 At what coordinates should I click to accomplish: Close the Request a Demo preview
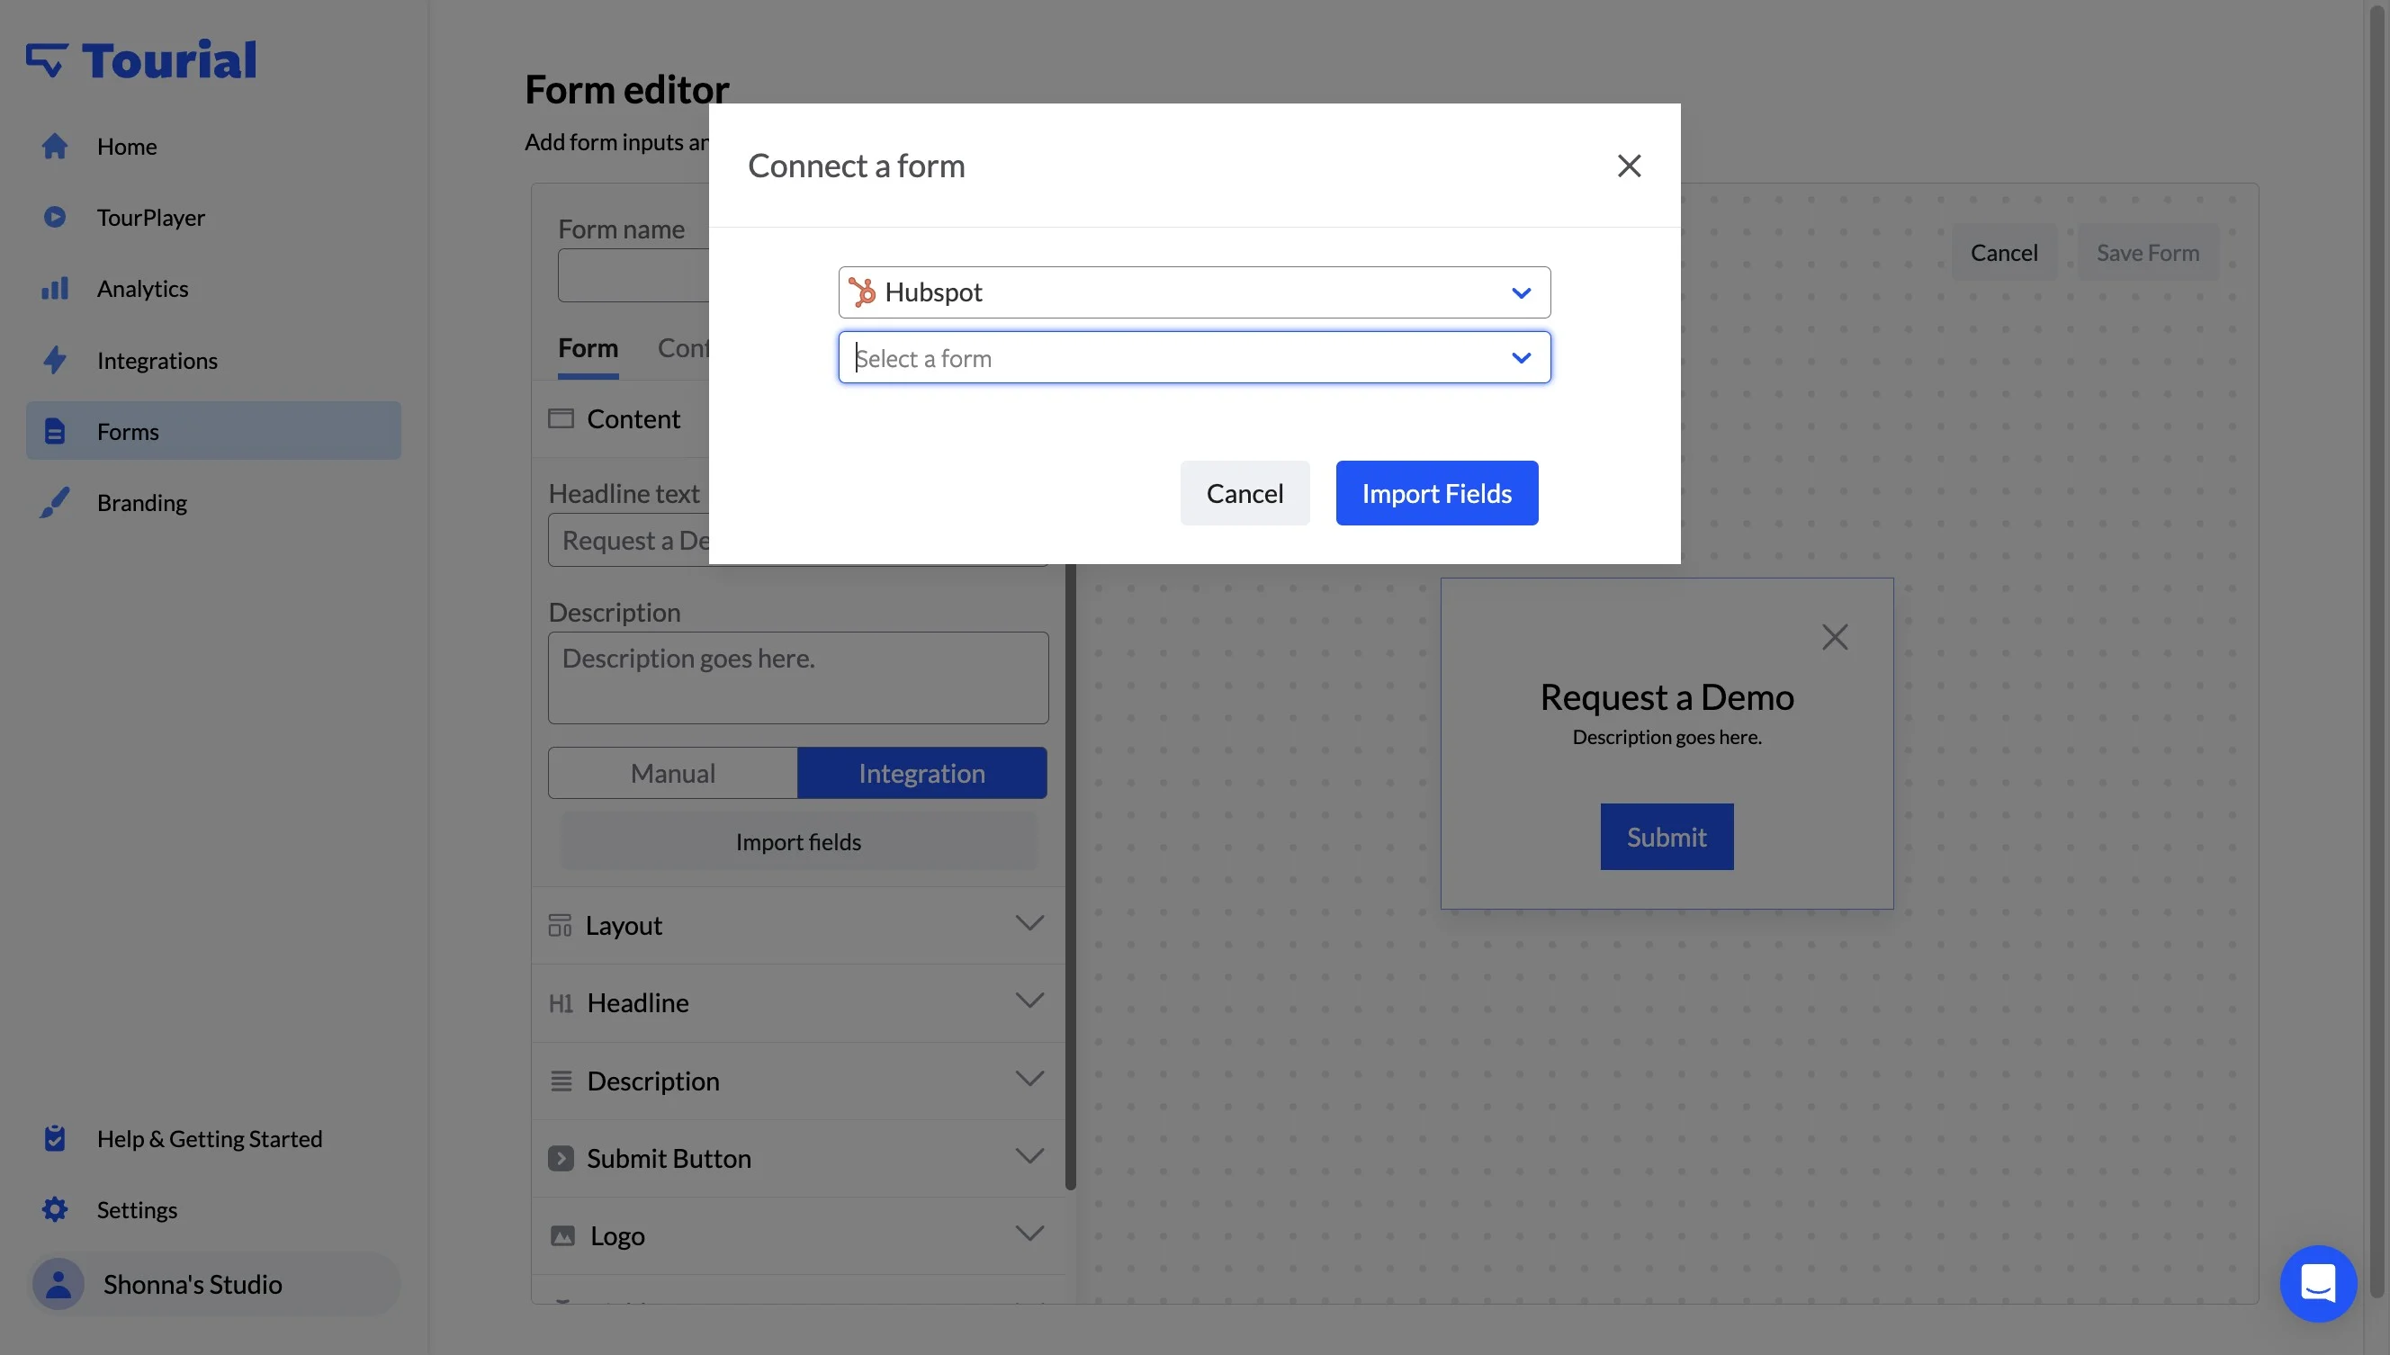(x=1835, y=638)
